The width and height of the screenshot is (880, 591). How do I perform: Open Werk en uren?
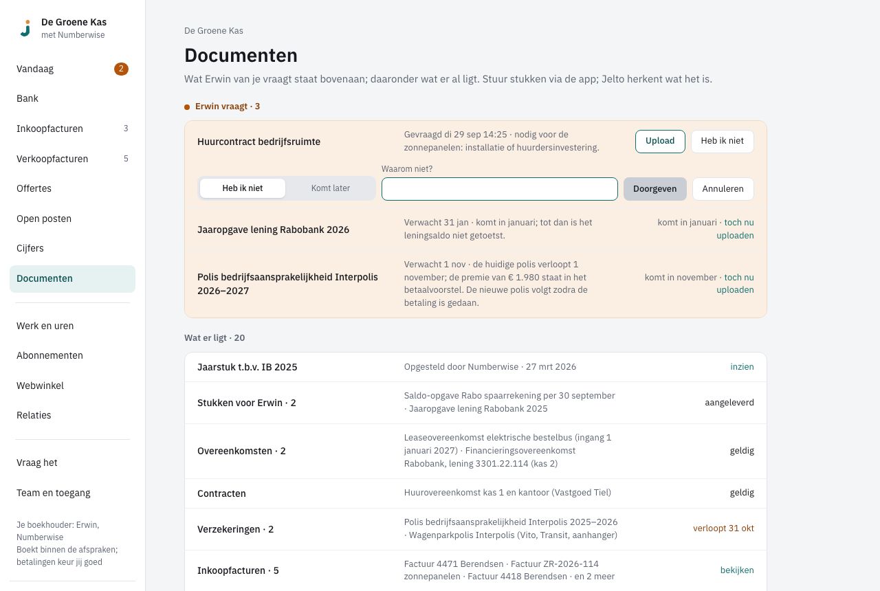72,326
